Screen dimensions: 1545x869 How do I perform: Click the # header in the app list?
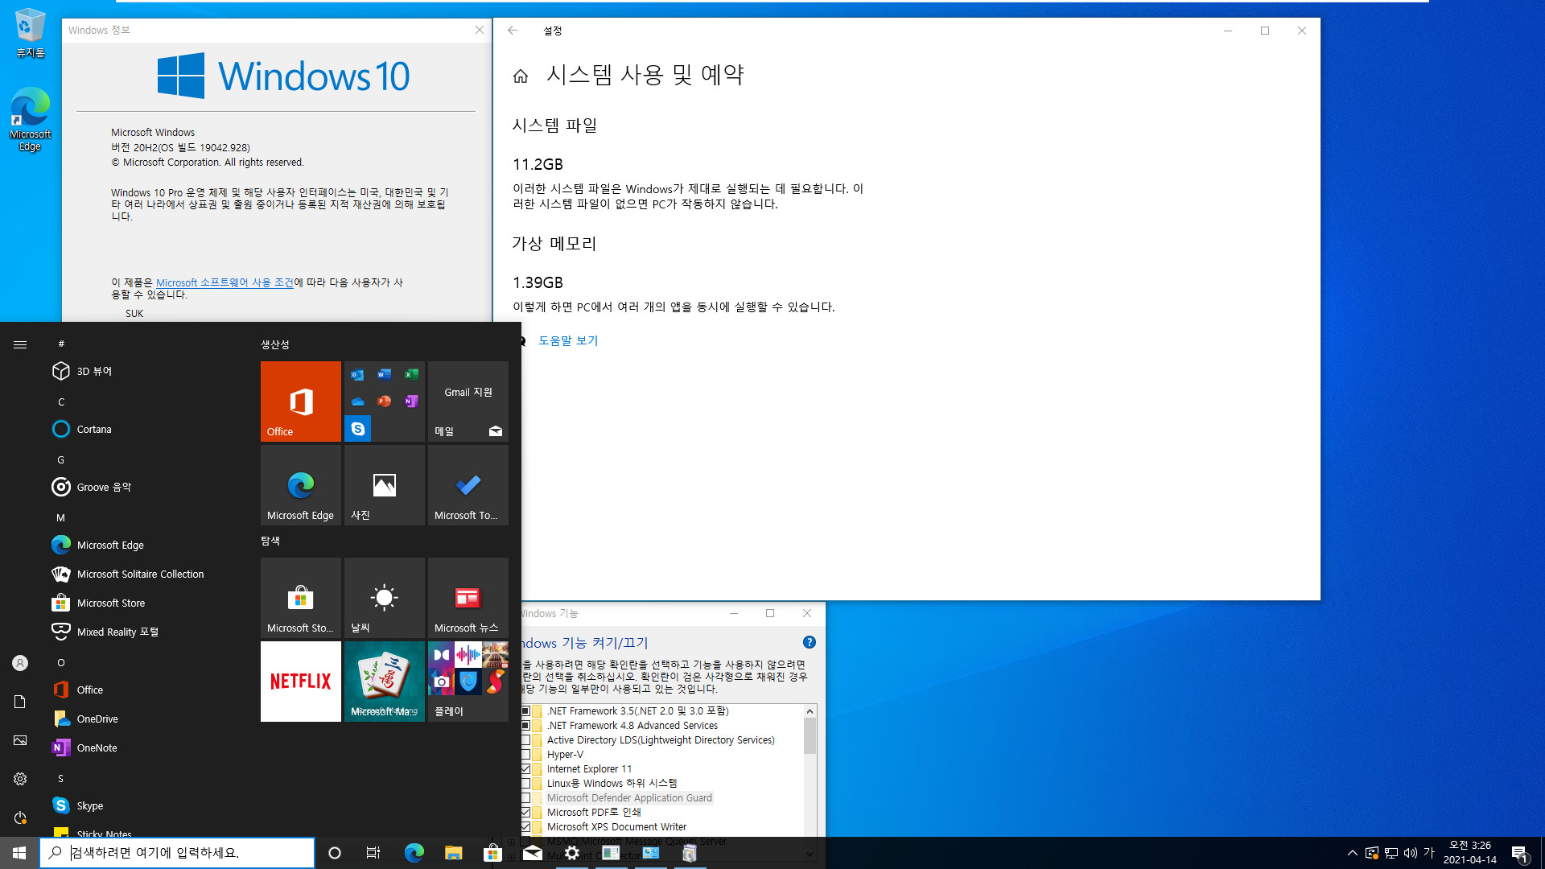click(x=61, y=344)
